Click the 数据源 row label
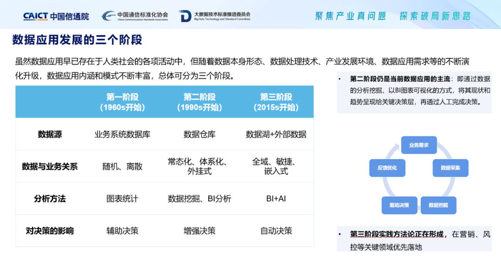This screenshot has height=277, width=501. click(x=50, y=135)
